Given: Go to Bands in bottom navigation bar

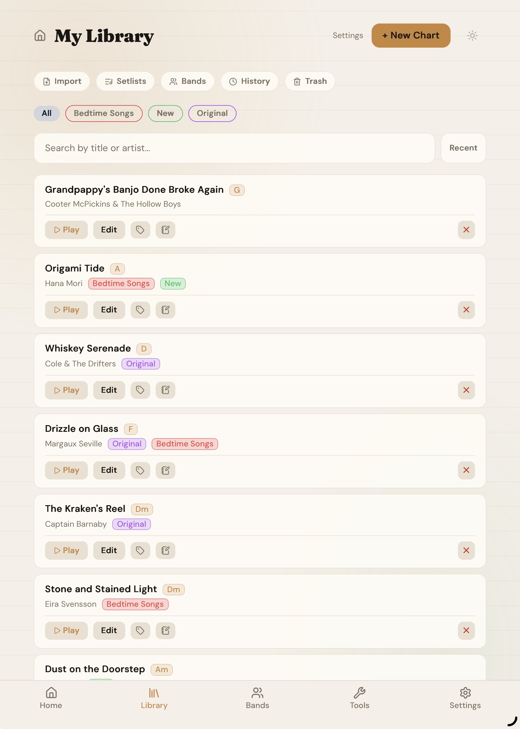Looking at the screenshot, I should (x=257, y=698).
